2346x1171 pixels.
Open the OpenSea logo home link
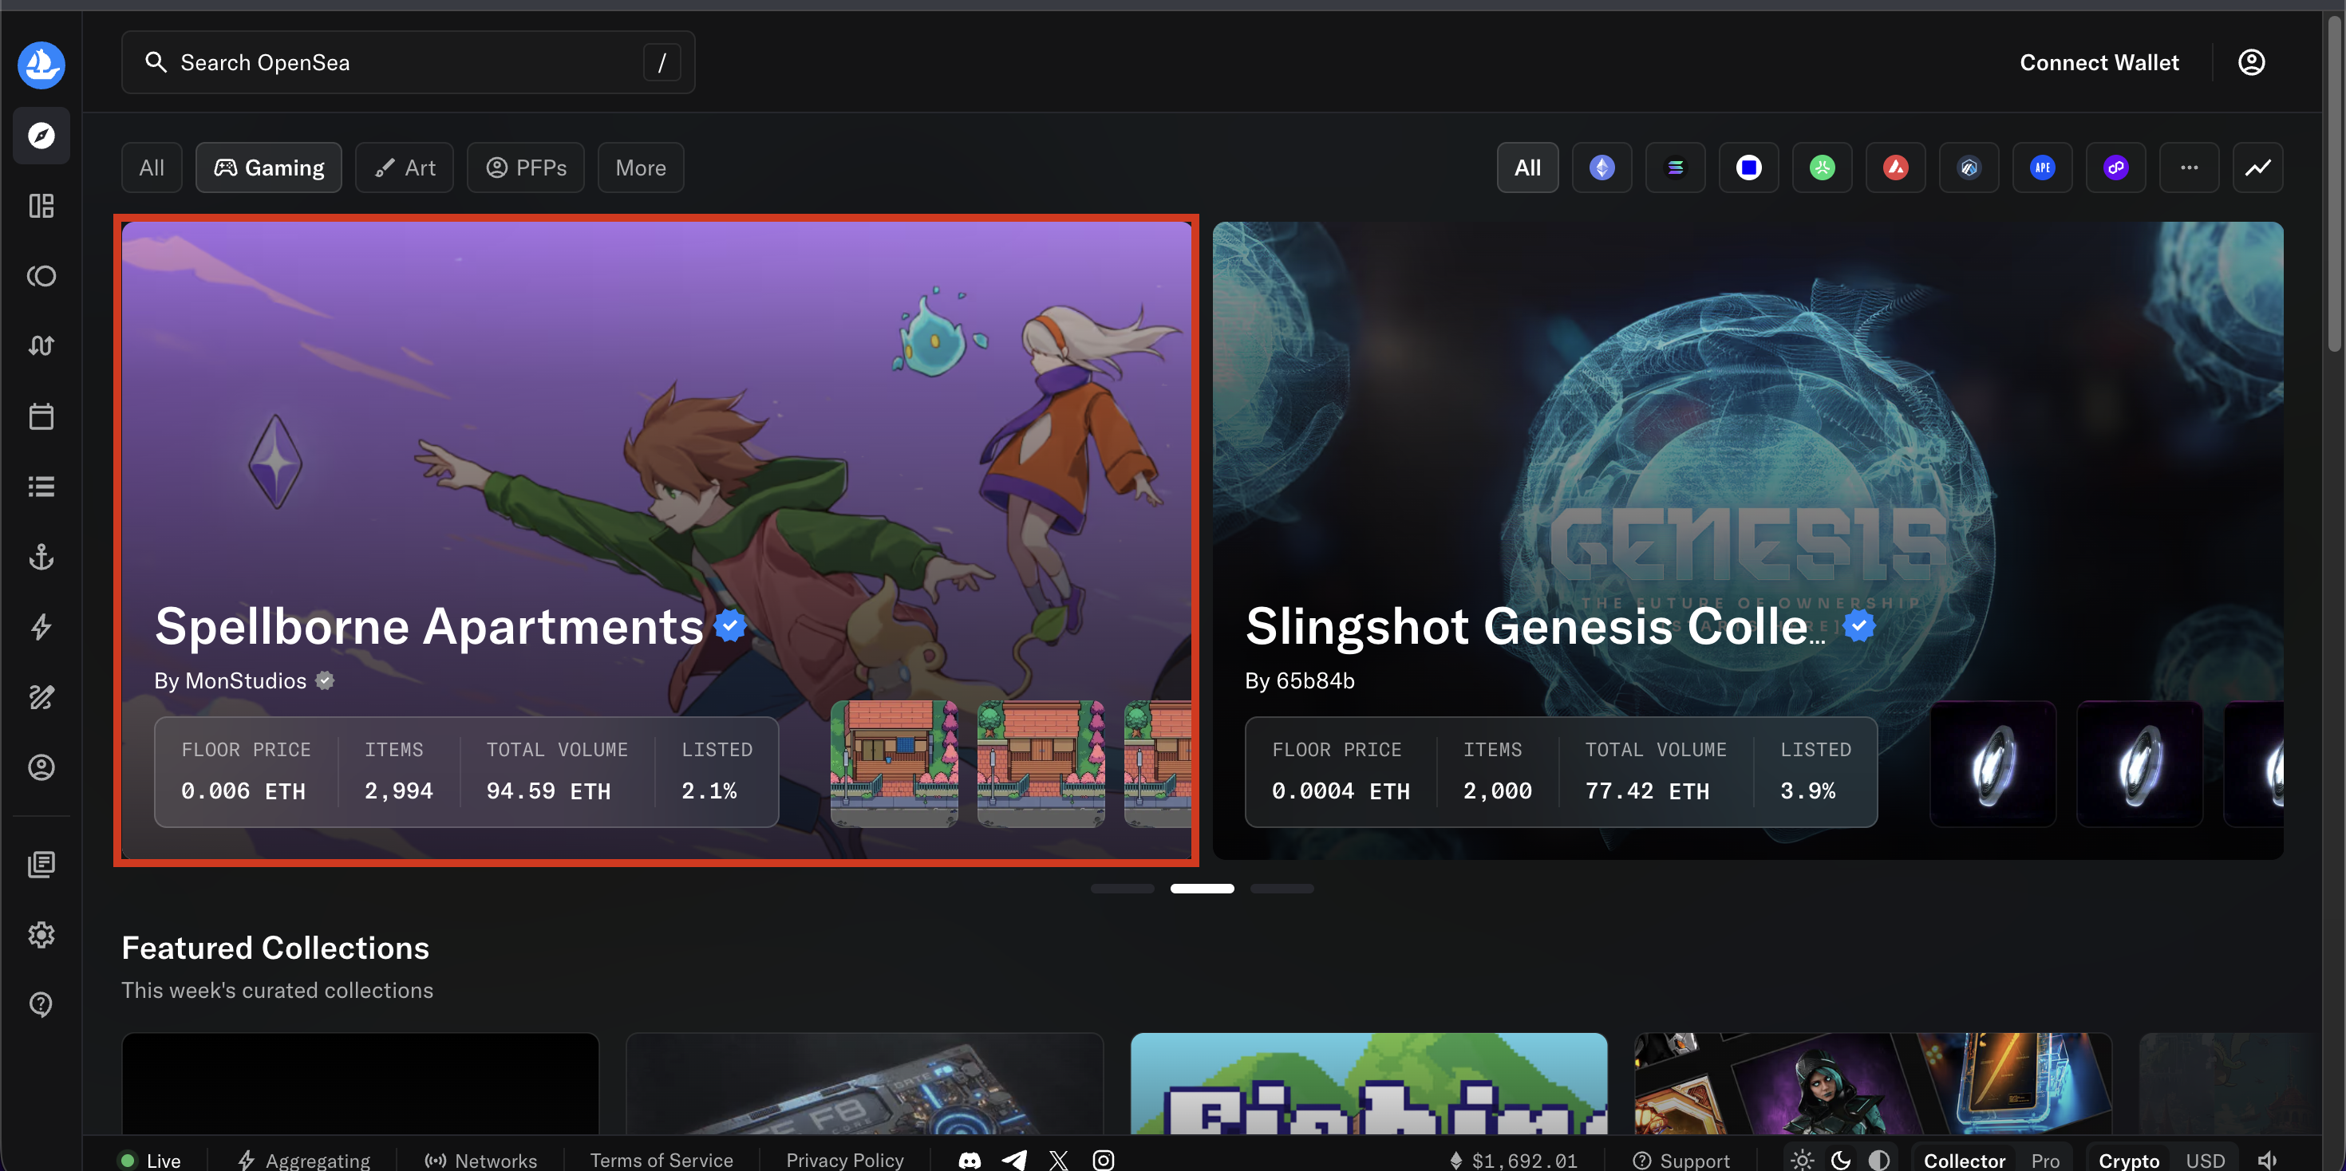(x=41, y=65)
